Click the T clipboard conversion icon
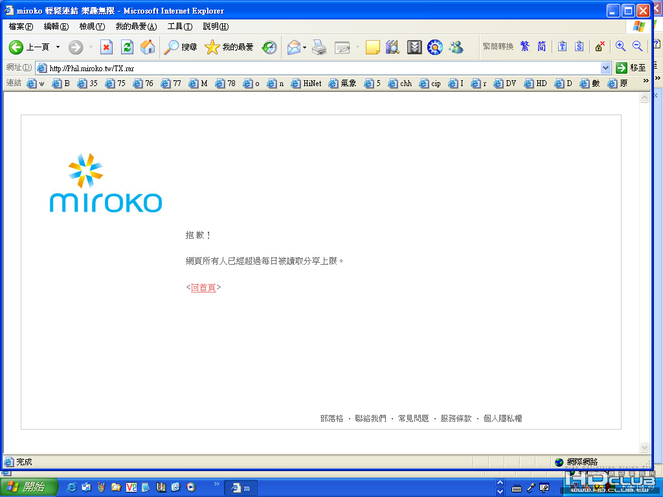The image size is (663, 497). (x=562, y=47)
